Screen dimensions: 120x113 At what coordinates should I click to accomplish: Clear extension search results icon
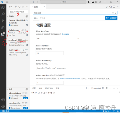[23, 7]
